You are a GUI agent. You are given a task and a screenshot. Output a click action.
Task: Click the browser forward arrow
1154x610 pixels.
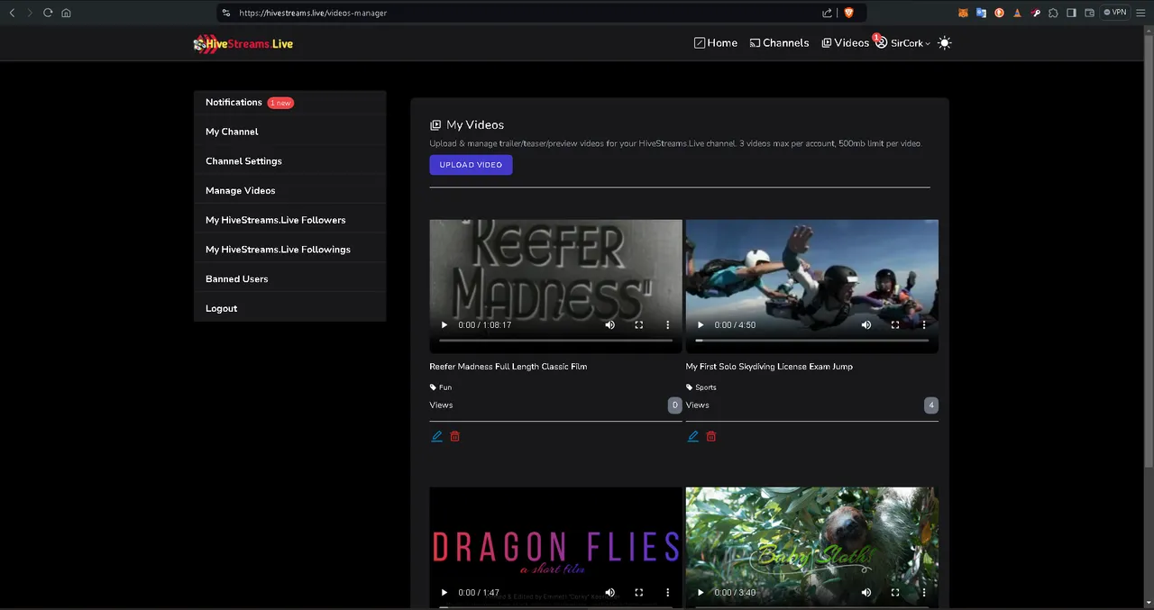[30, 13]
